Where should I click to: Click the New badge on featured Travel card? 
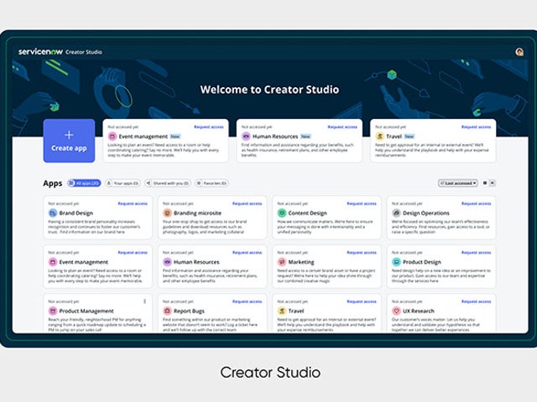[x=409, y=137]
